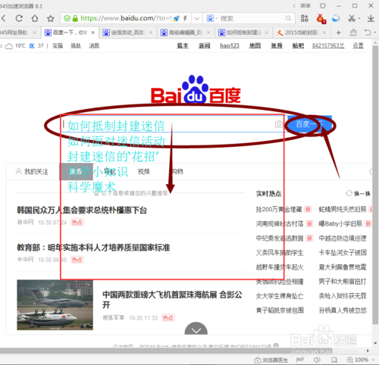This screenshot has height=365, width=379.
Task: Open the 朴槿惠 headline about Korean rally
Action: tap(82, 210)
